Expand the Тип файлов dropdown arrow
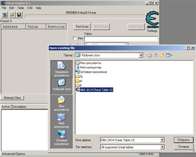Viewport: 196px width, 157px height. 162,147
